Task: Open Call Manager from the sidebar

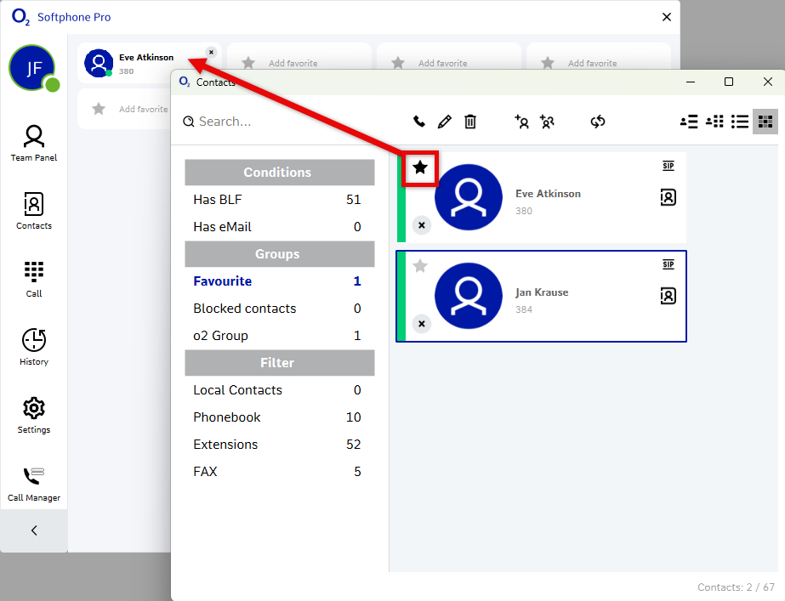Action: point(34,483)
